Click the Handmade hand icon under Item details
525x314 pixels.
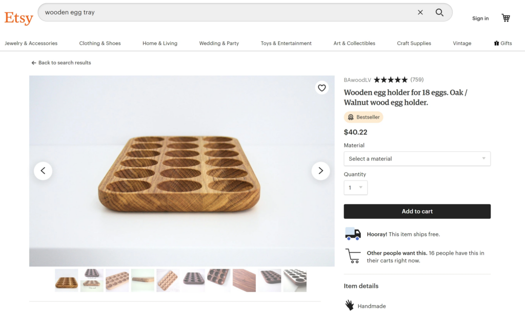click(350, 305)
